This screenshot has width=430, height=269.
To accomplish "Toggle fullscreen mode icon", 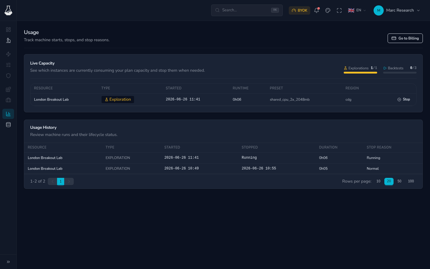I will click(x=339, y=10).
